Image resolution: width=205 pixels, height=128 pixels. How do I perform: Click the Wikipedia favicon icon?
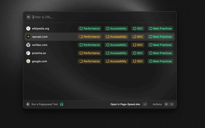pos(28,28)
